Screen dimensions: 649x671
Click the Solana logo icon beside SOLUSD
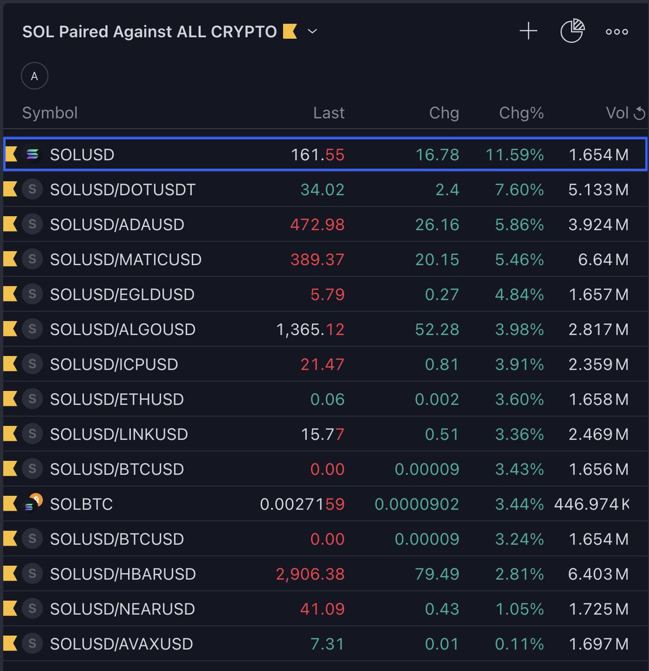[32, 154]
